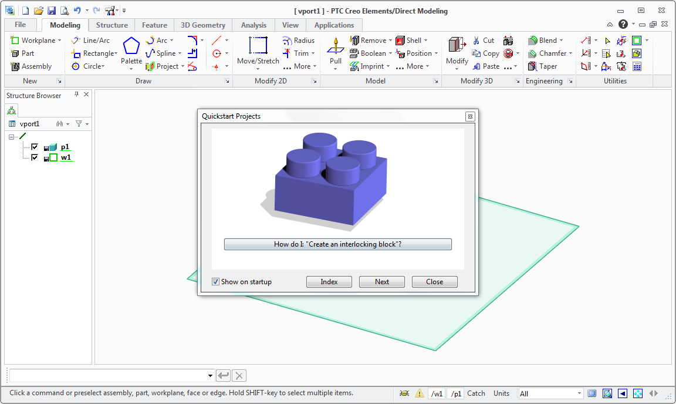Select the Blend engineering tool
Image resolution: width=676 pixels, height=404 pixels.
(x=543, y=40)
